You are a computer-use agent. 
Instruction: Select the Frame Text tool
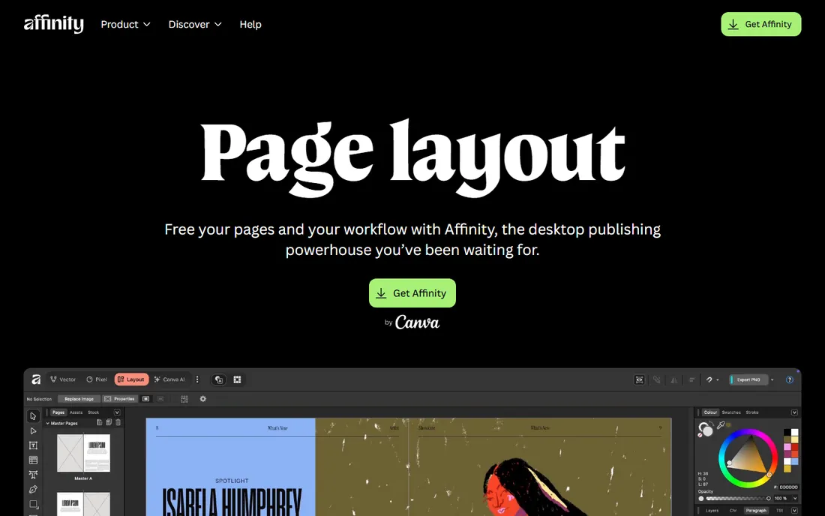(x=33, y=445)
